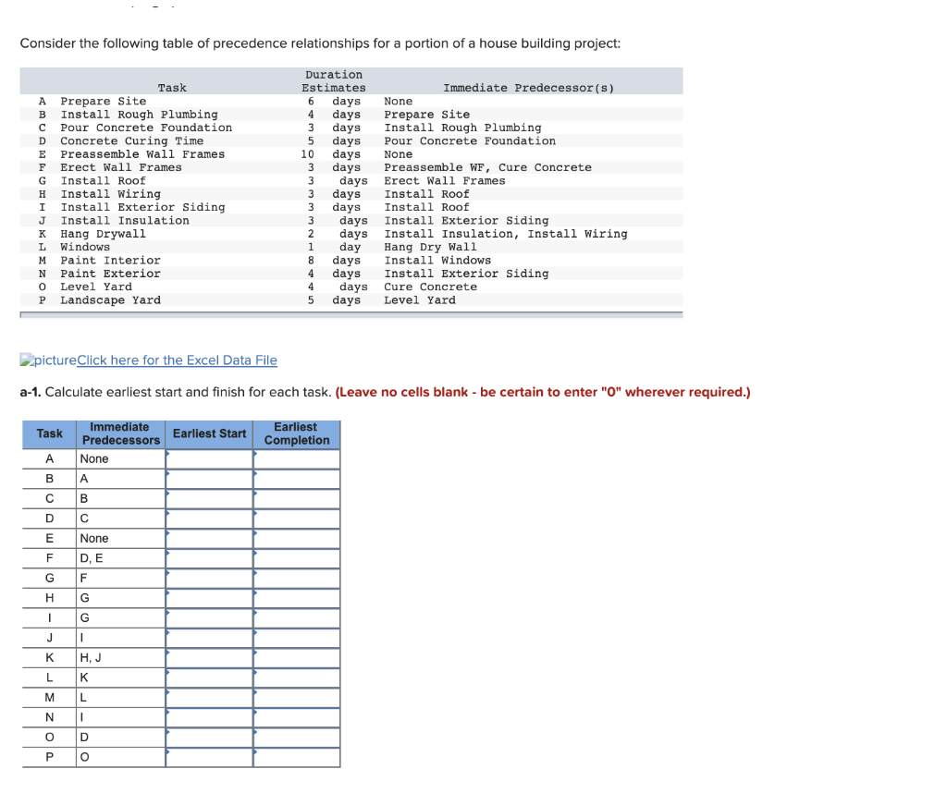Select Earliest Completion field for task O
This screenshot has width=947, height=793.
[x=297, y=738]
